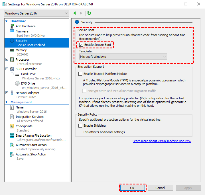Close the settings window

(x=199, y=4)
